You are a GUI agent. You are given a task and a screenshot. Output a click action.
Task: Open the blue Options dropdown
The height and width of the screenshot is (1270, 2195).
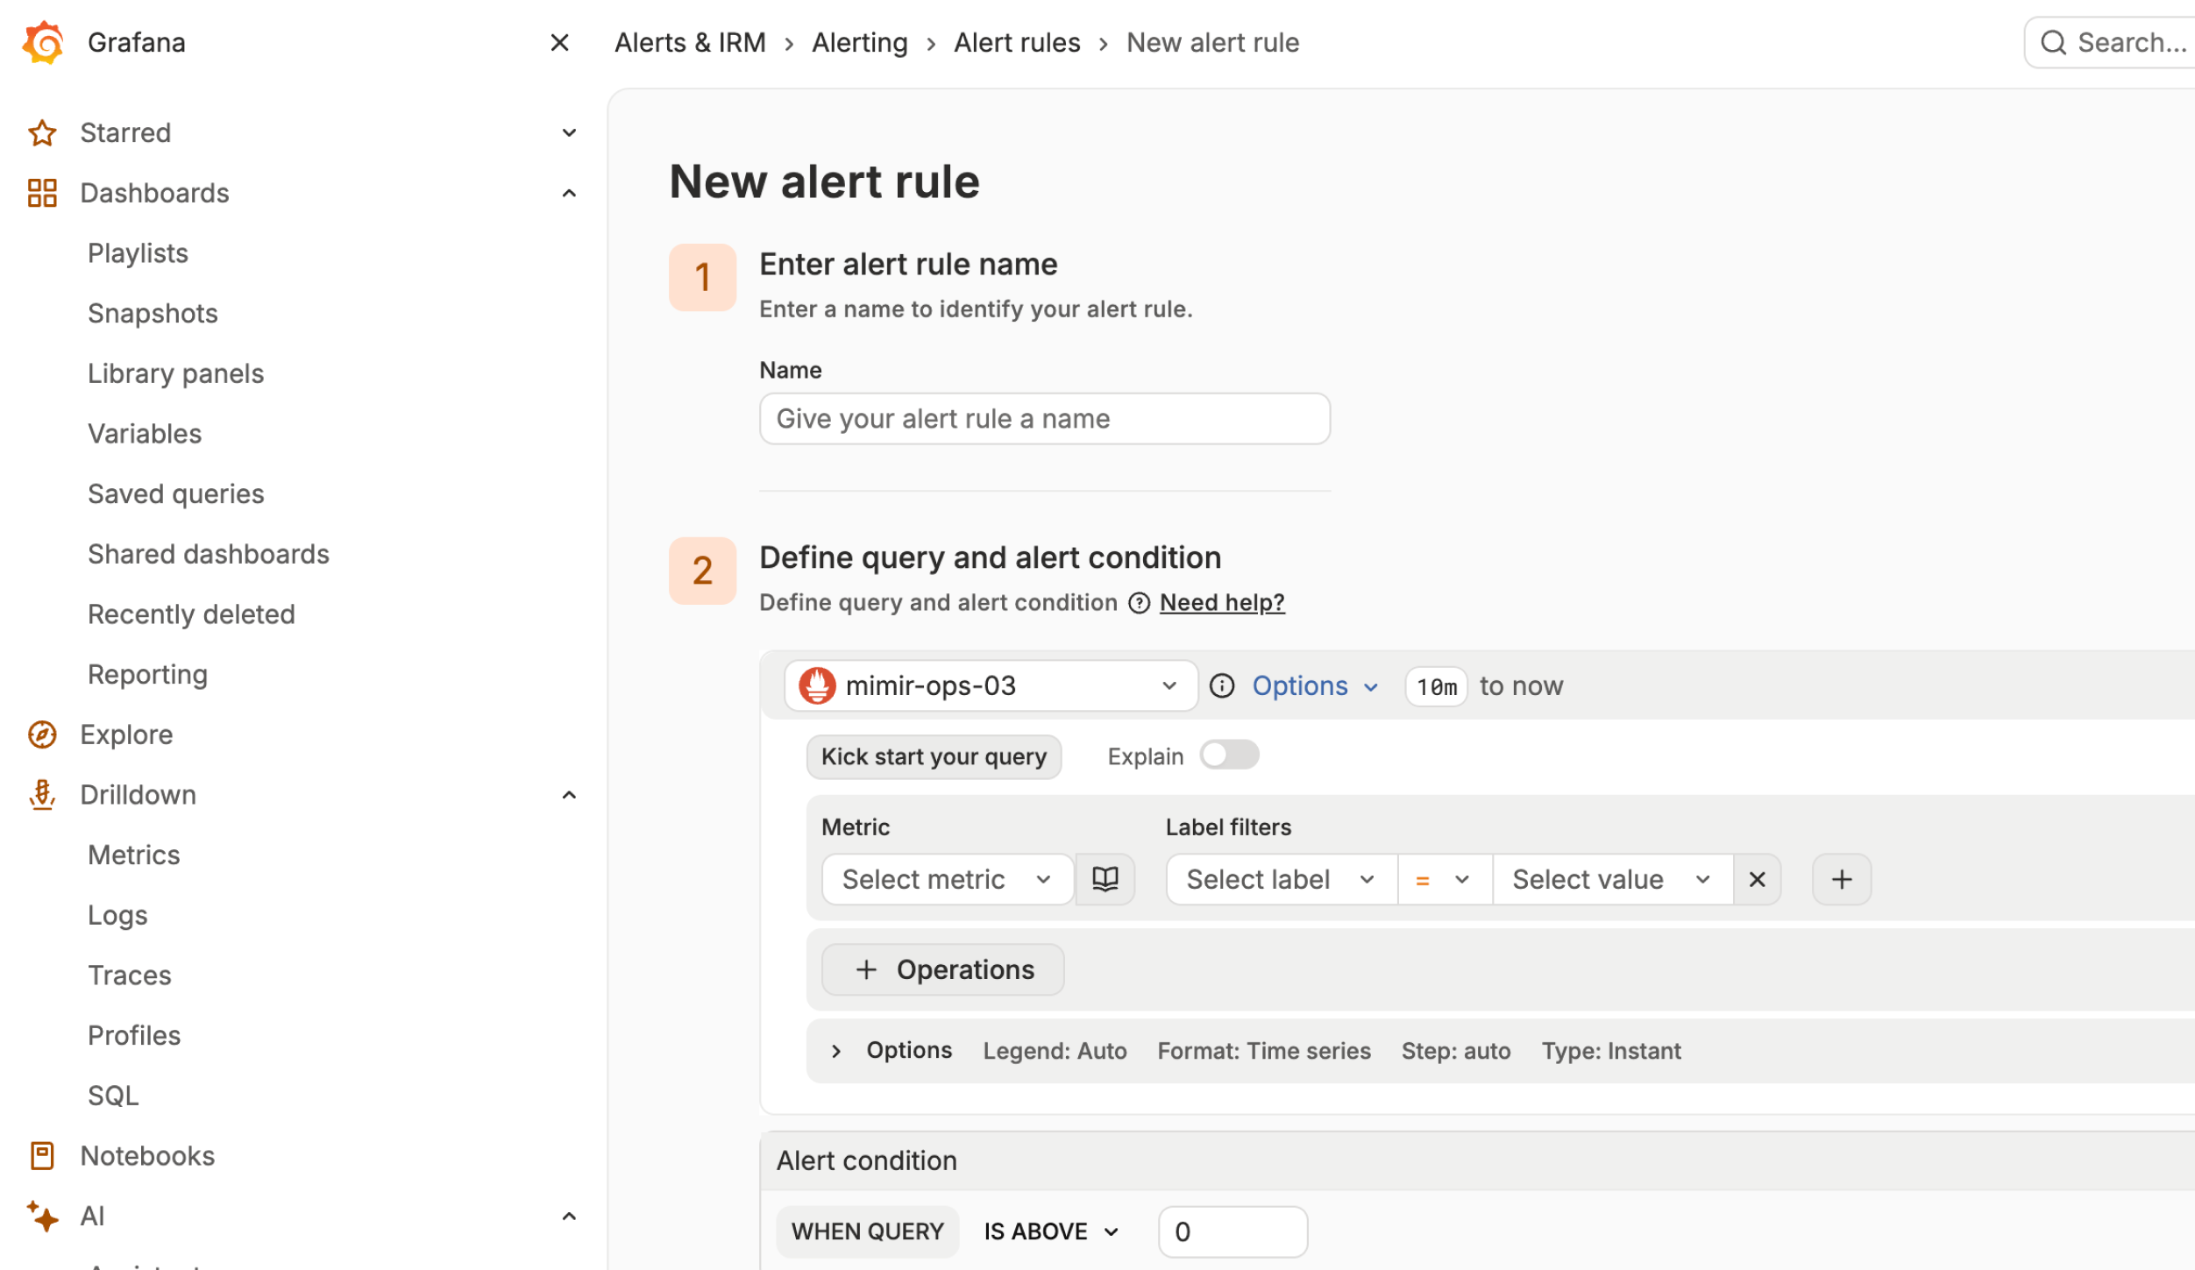(1315, 685)
